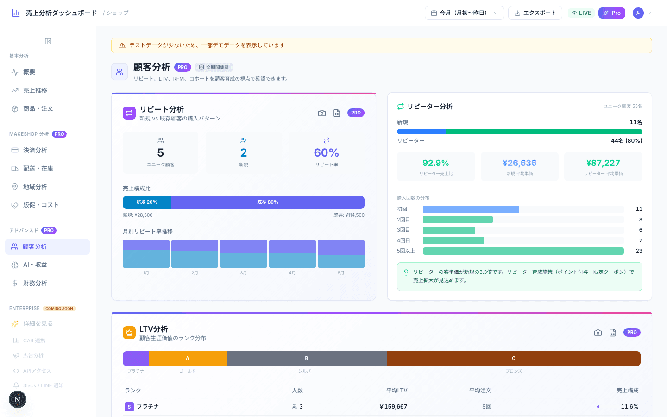The height and width of the screenshot is (417, 667).
Task: Click the 平均LTV column header
Action: point(396,391)
